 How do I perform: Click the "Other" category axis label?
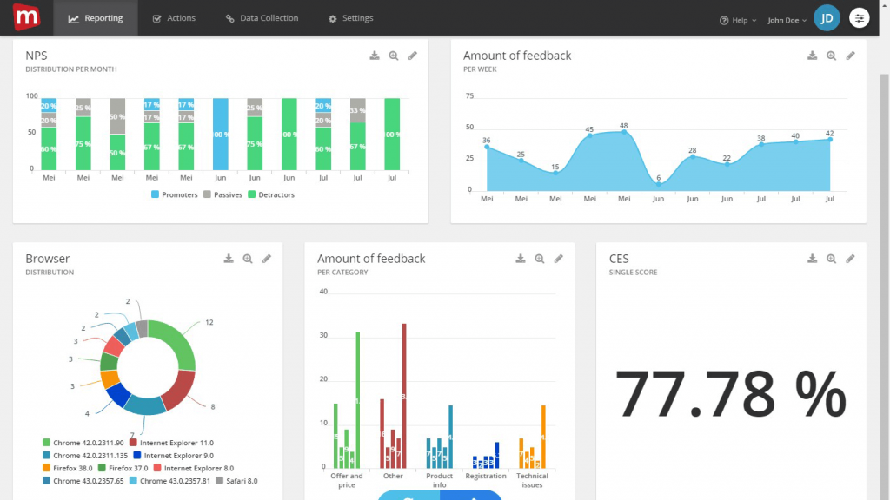click(x=393, y=476)
